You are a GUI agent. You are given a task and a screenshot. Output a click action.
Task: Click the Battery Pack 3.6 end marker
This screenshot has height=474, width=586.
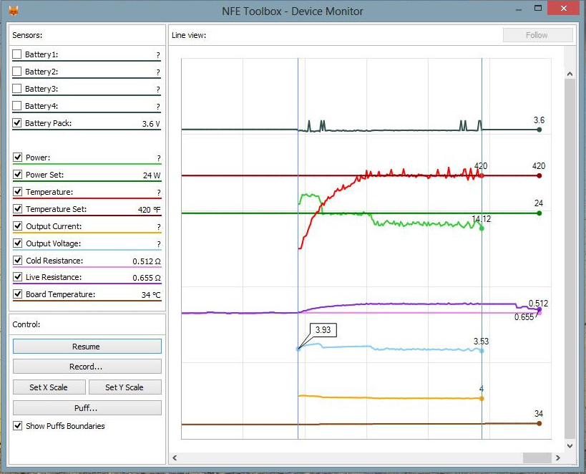(539, 130)
